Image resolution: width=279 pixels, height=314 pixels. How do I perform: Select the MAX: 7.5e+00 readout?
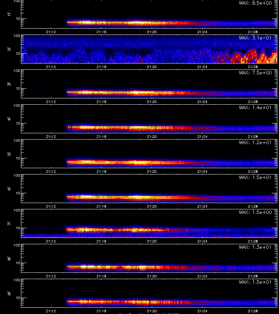click(x=256, y=73)
